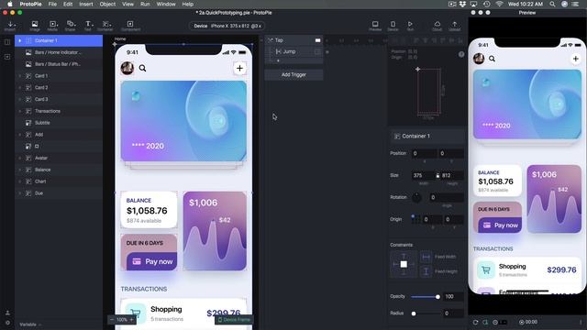The height and width of the screenshot is (330, 587).
Task: Open the Device iPhone X dropdown
Action: click(x=227, y=26)
